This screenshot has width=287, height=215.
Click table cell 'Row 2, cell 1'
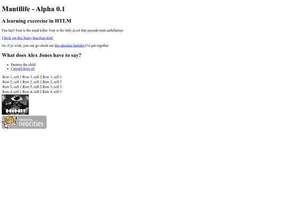12,82
